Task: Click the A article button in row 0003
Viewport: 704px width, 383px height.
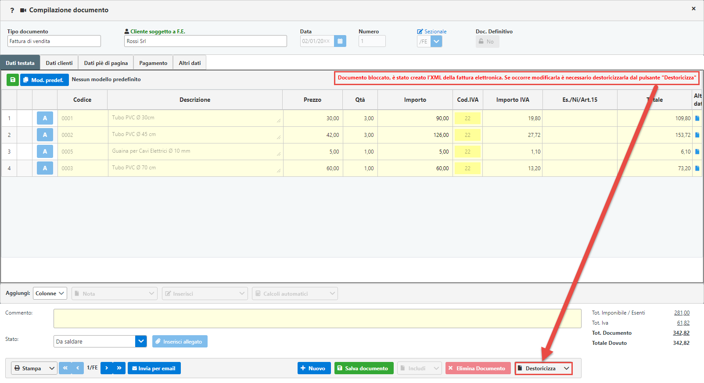Action: pos(45,168)
